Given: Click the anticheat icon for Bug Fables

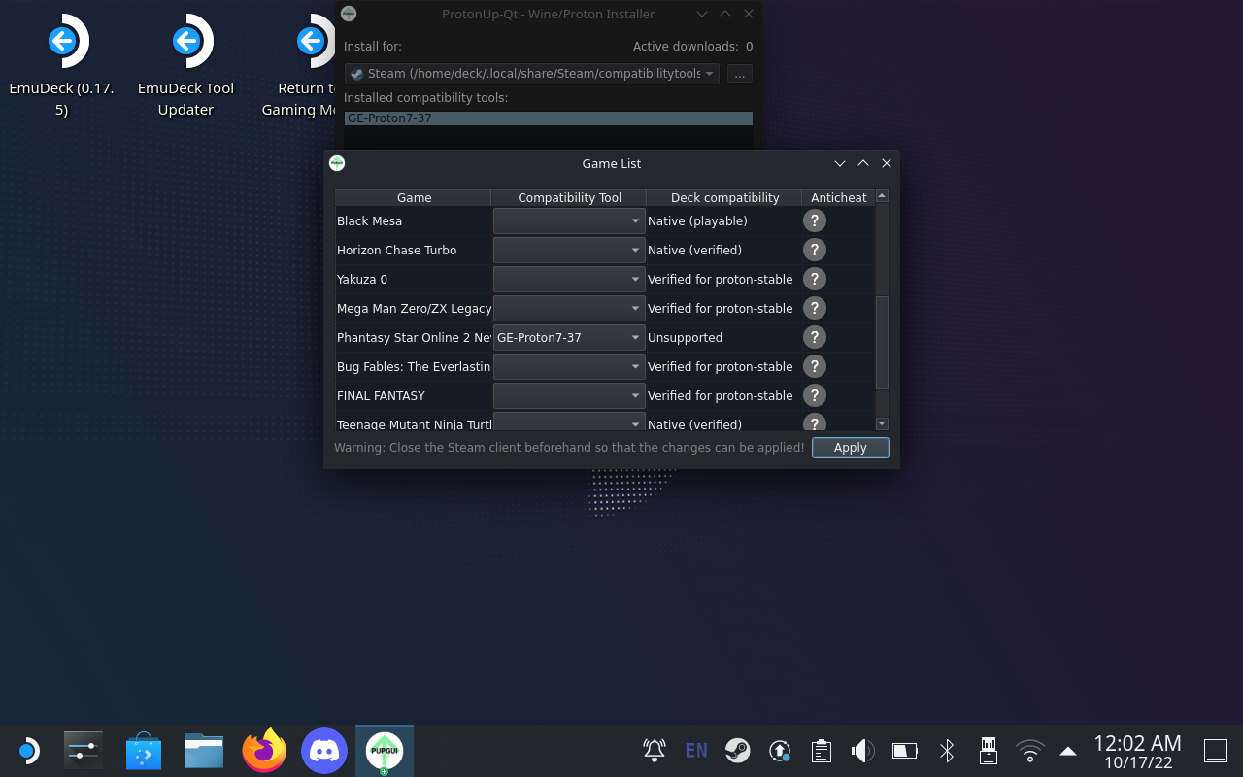Looking at the screenshot, I should click(x=815, y=366).
